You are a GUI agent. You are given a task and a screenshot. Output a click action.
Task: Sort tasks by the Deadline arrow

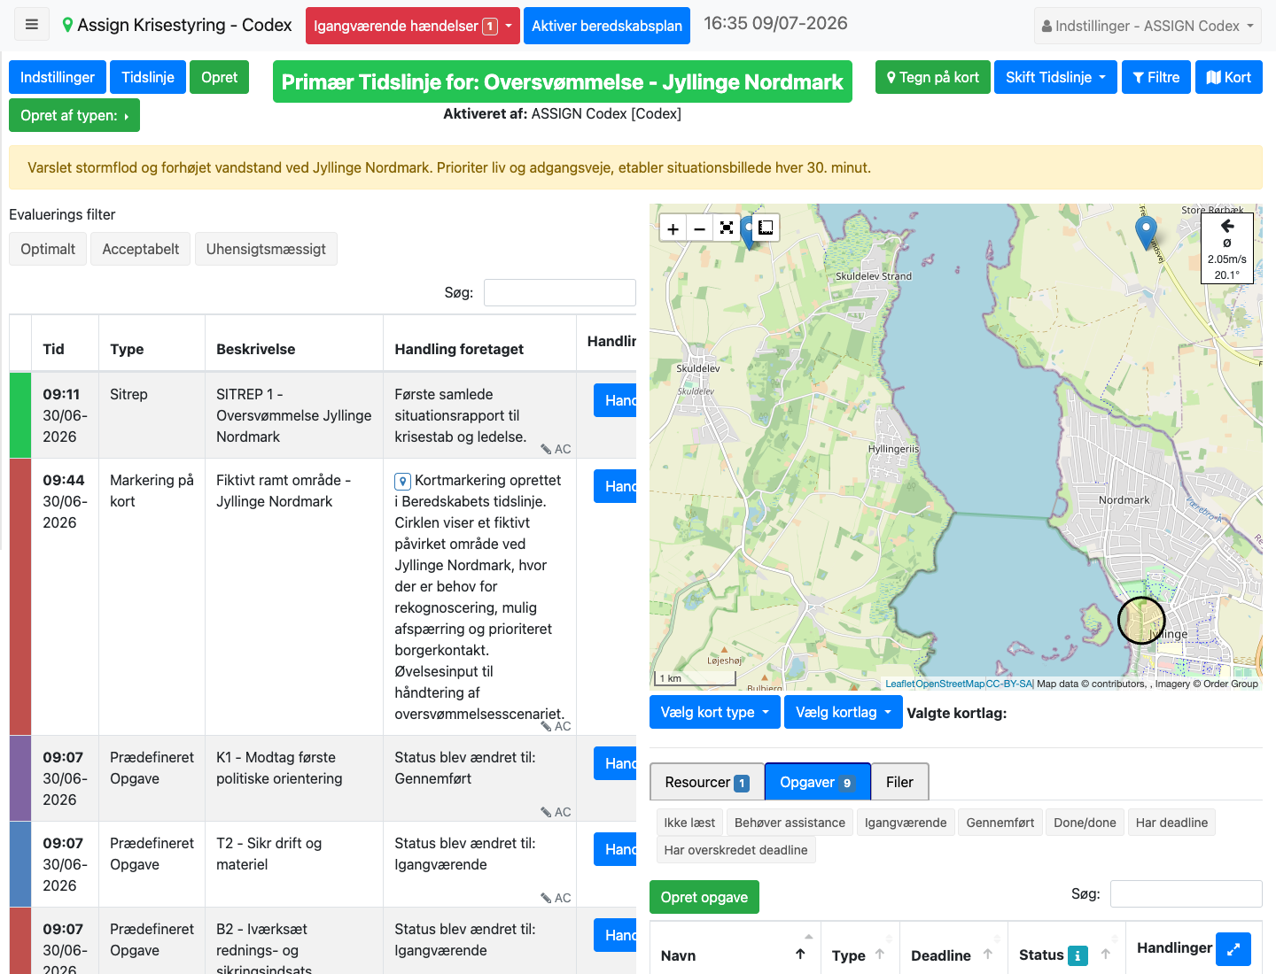pyautogui.click(x=988, y=955)
